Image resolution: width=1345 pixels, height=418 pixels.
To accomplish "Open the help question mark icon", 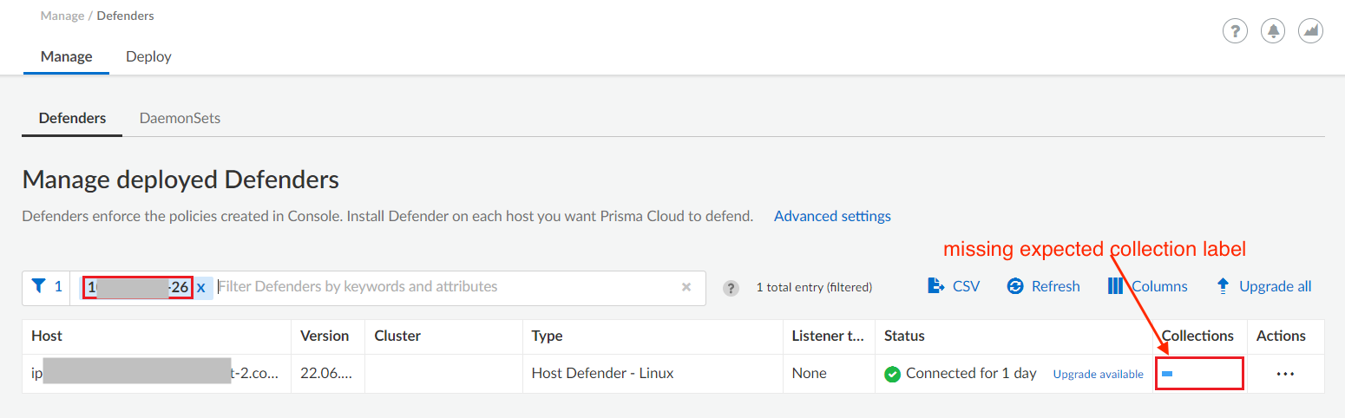I will tap(1235, 31).
